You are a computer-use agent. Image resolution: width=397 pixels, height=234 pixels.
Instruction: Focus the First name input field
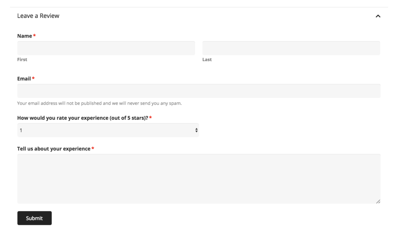coord(106,48)
